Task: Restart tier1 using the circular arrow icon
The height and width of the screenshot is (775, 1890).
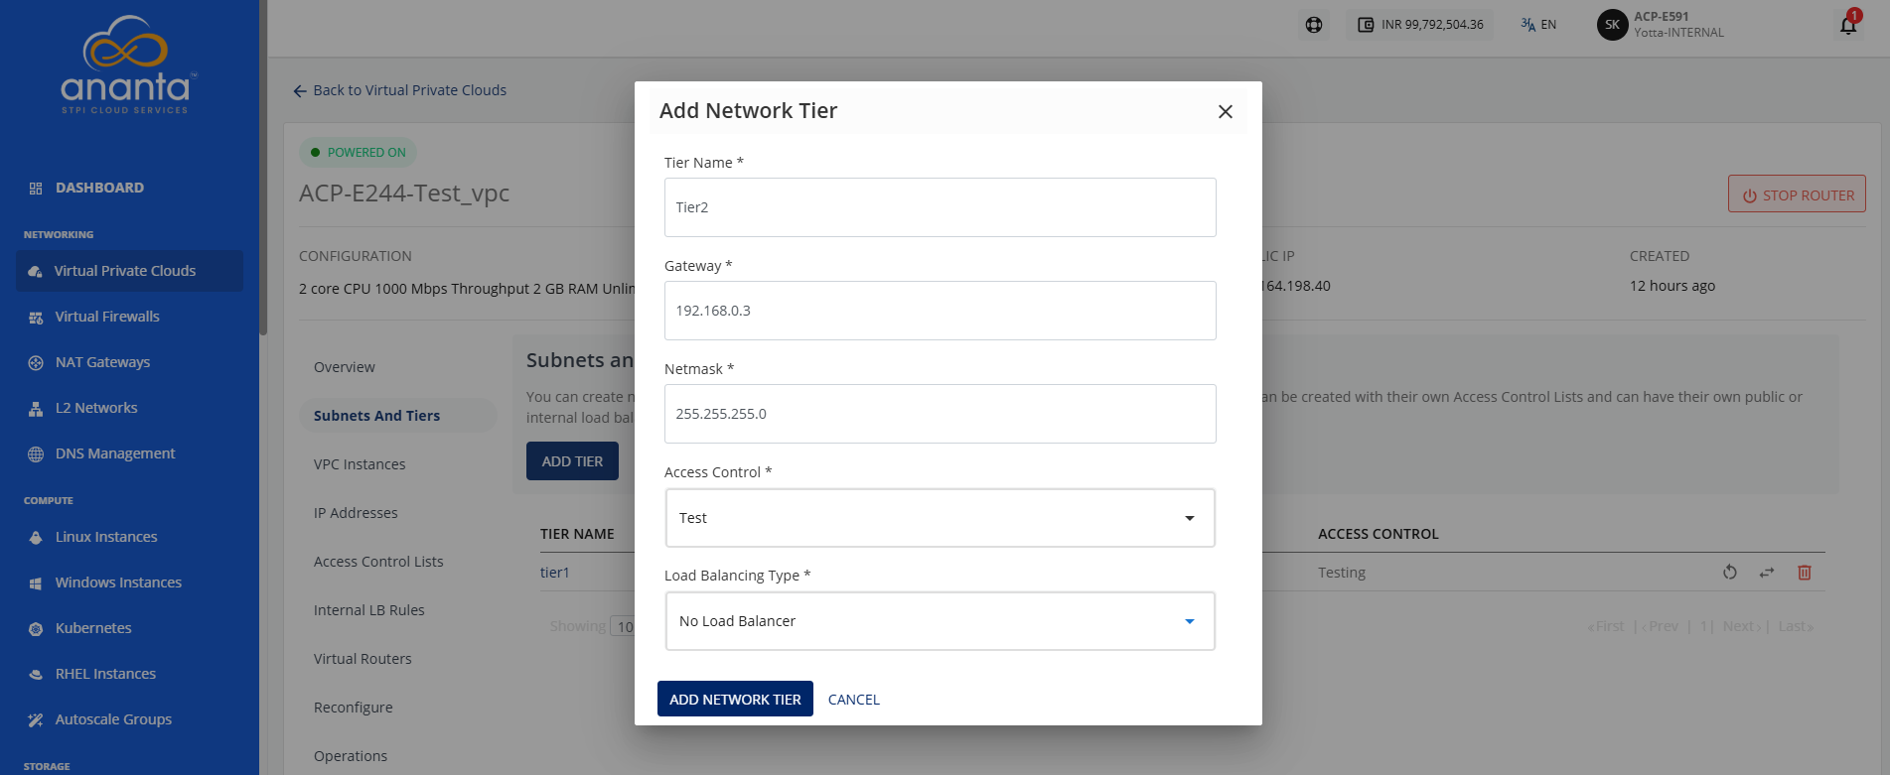Action: point(1730,573)
